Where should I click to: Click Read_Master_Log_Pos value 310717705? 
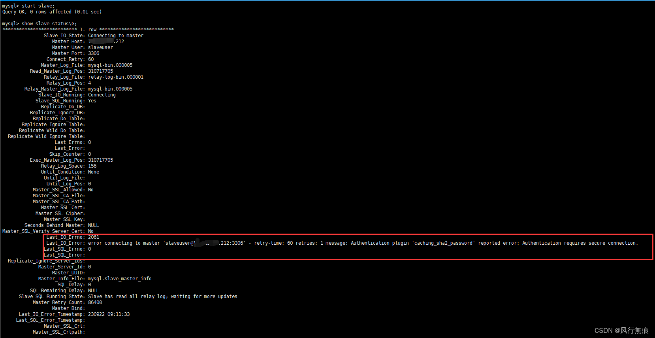click(x=100, y=71)
